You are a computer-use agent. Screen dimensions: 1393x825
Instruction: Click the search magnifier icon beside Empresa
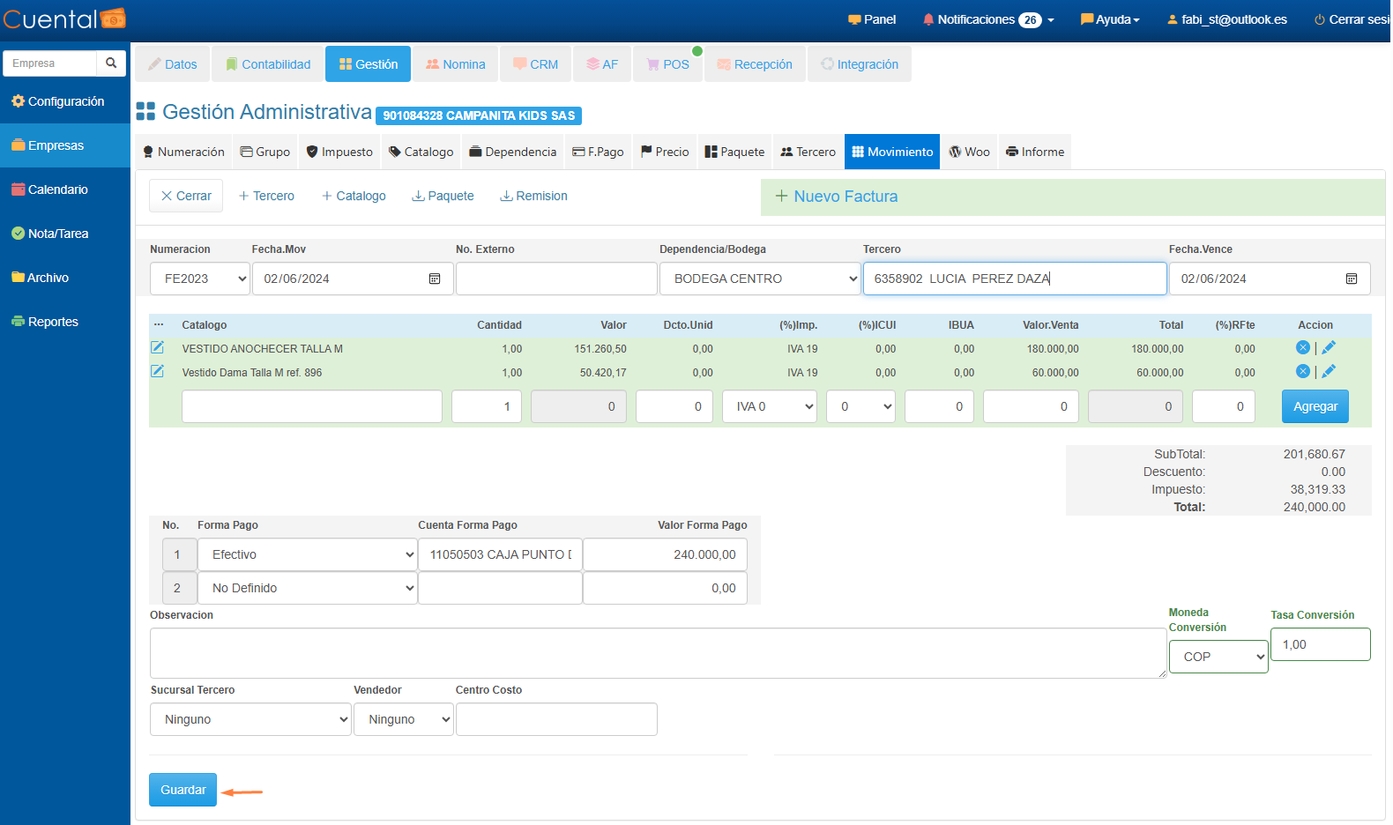pyautogui.click(x=111, y=63)
